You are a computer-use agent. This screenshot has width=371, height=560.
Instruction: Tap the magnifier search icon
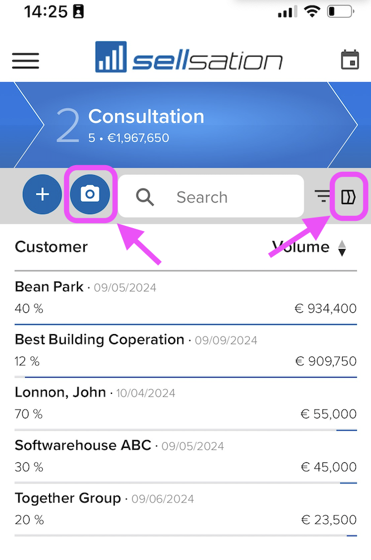point(145,197)
